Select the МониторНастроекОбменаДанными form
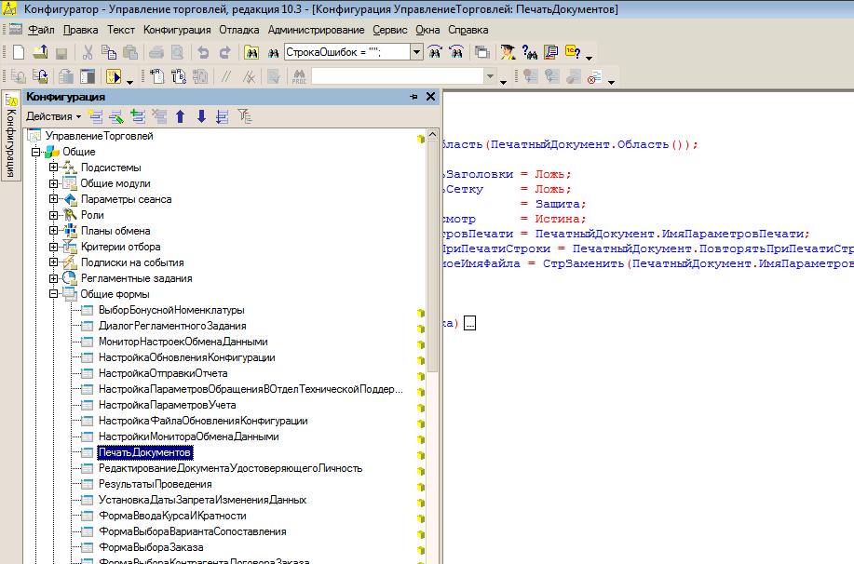Image resolution: width=854 pixels, height=564 pixels. click(x=183, y=342)
